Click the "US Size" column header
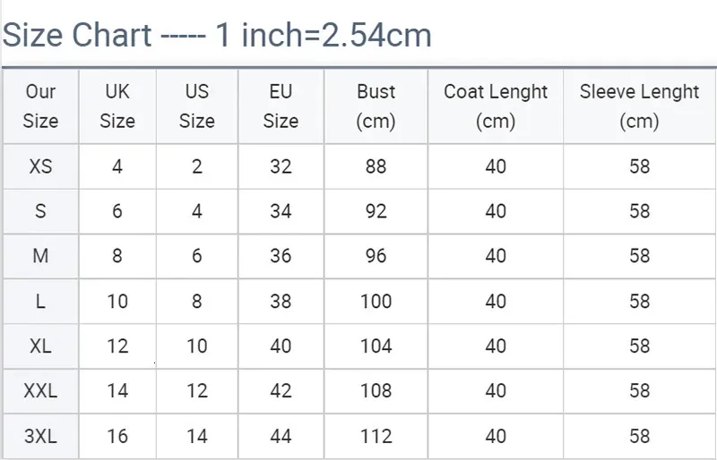717x460 pixels. 197,106
